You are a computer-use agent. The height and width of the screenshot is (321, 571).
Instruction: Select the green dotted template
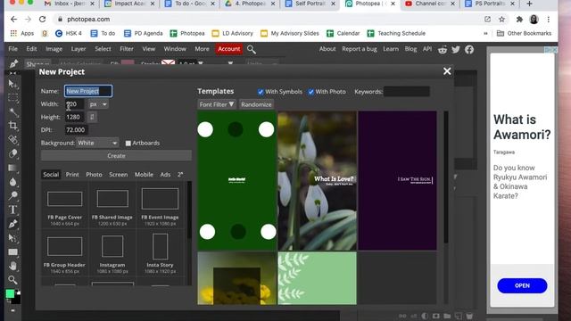236,180
